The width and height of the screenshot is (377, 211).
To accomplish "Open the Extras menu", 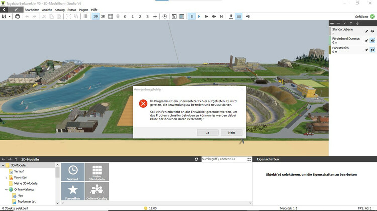I will point(72,10).
